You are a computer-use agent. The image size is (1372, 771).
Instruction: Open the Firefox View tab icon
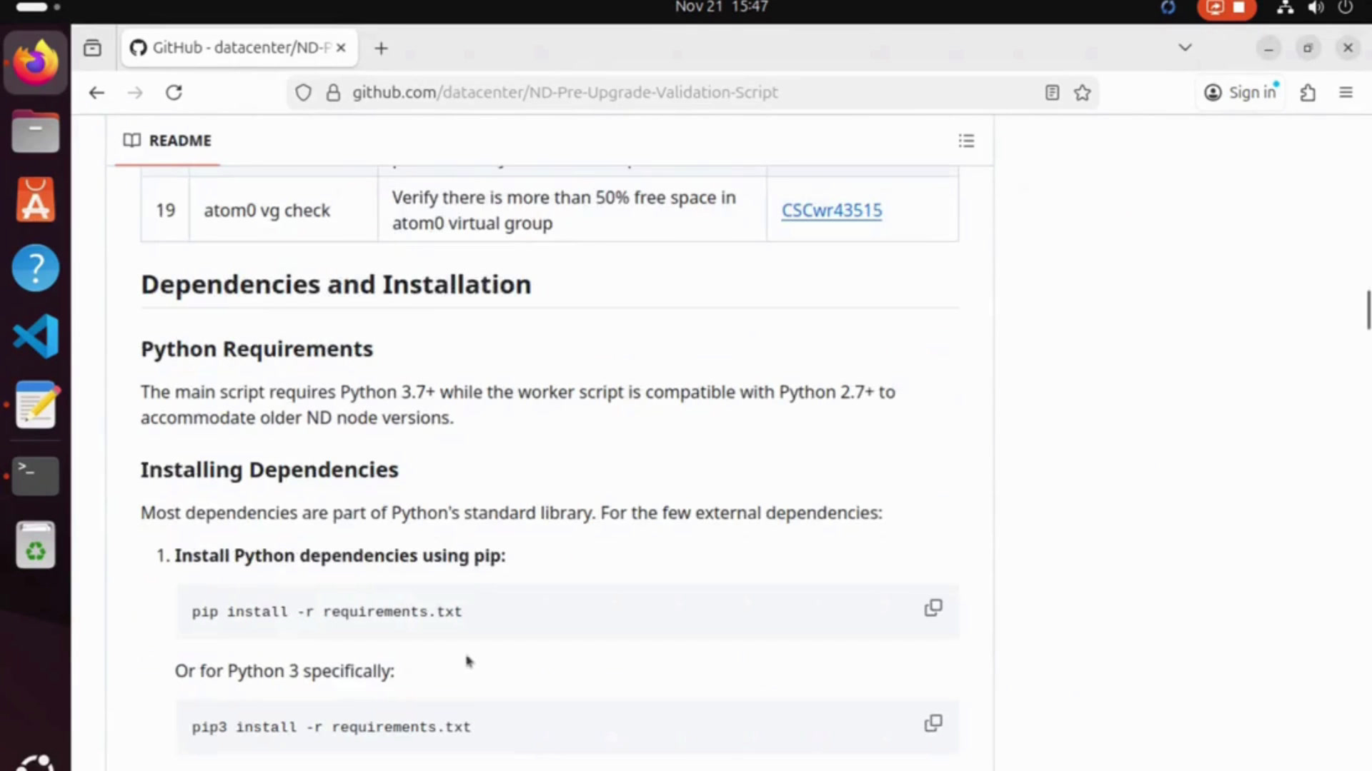pos(92,48)
